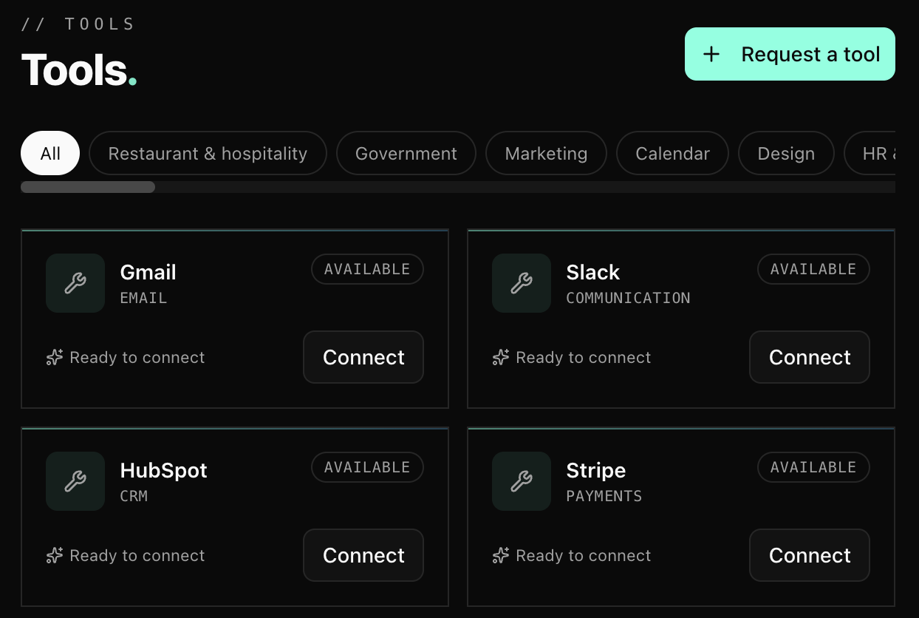Click the // TOOLS breadcrumb label
Screen dimensions: 919x618
(x=78, y=24)
